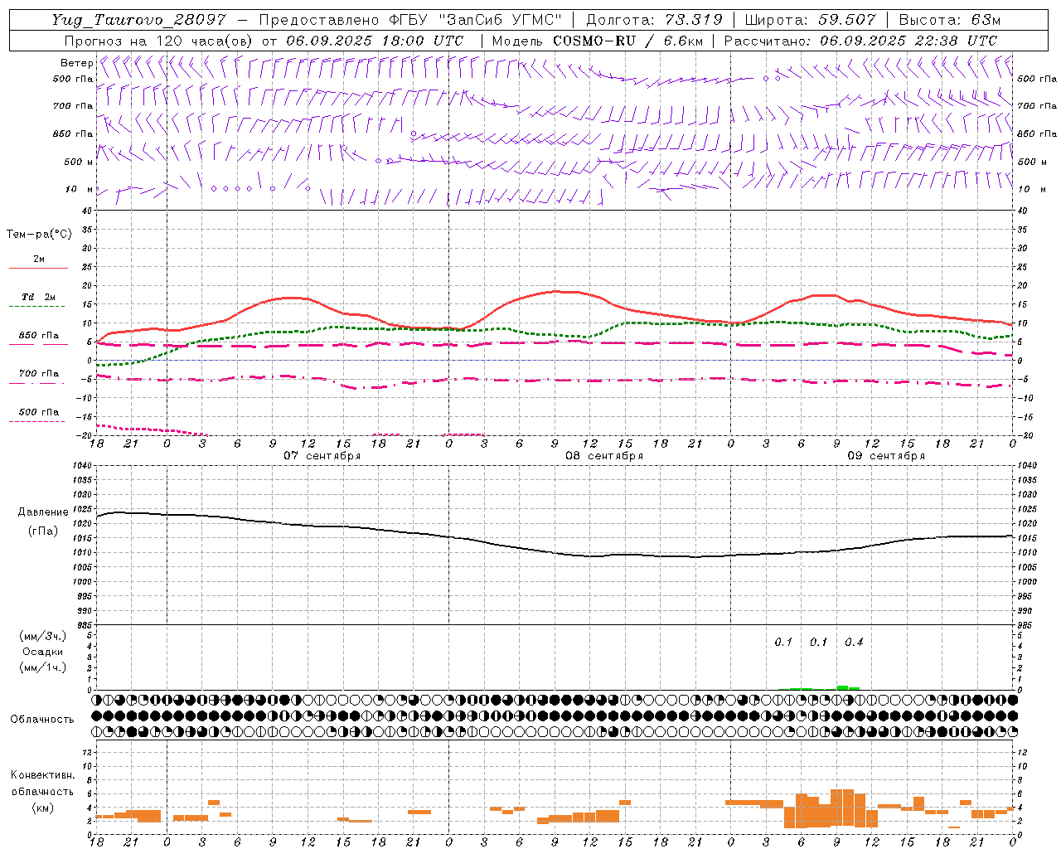Click the Тем-ра(°C) panel label
The image size is (1061, 849).
pos(39,235)
